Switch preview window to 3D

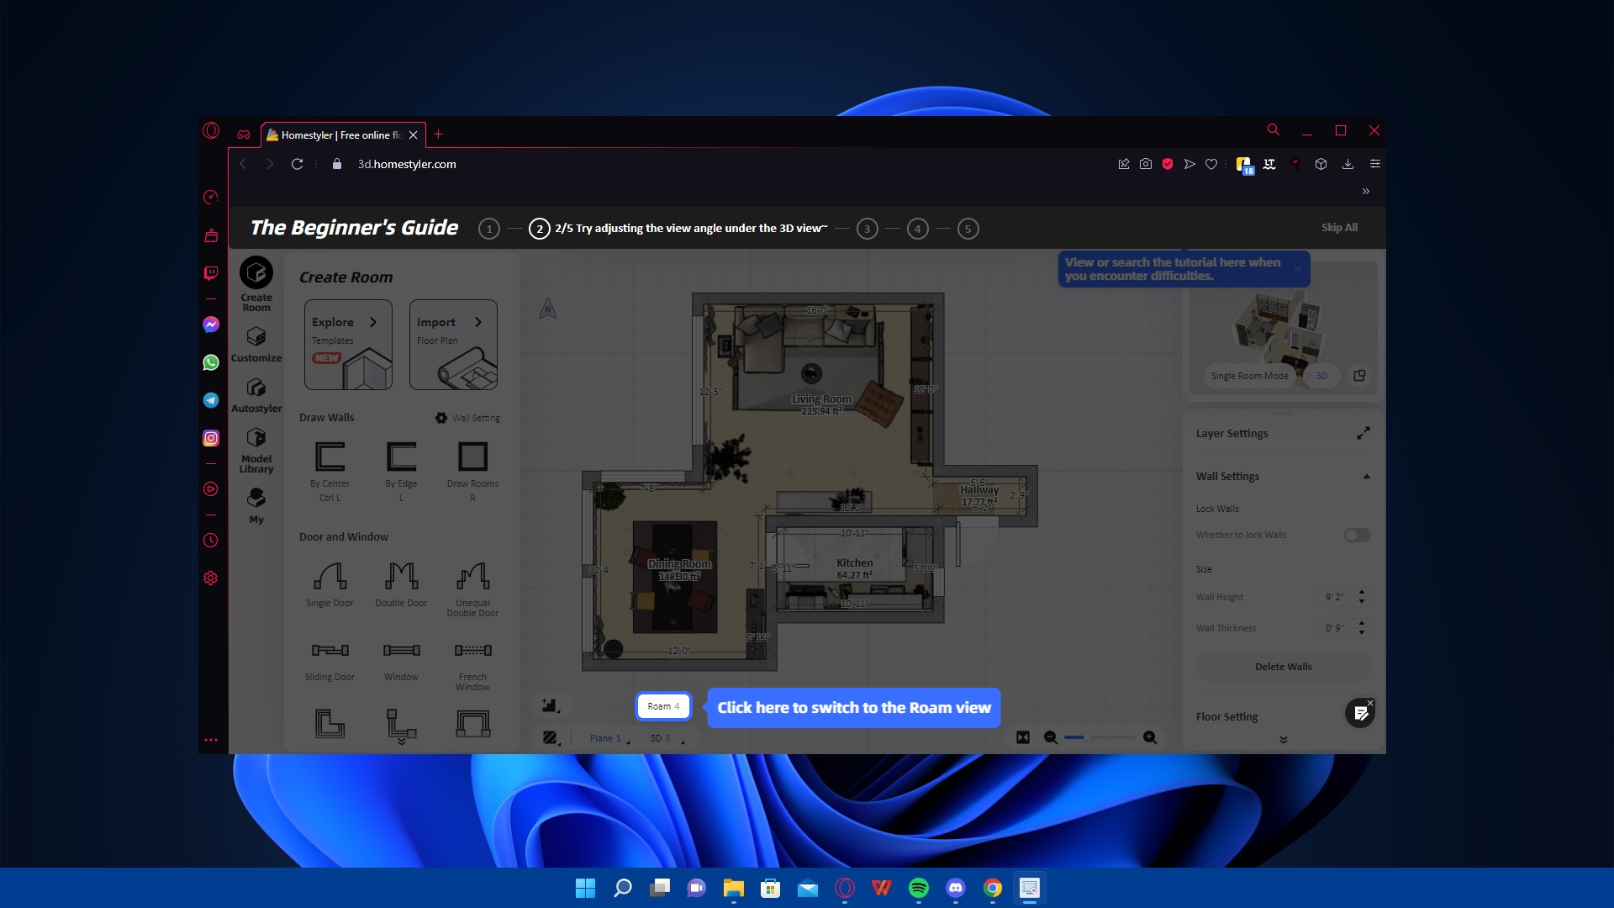click(x=1321, y=376)
